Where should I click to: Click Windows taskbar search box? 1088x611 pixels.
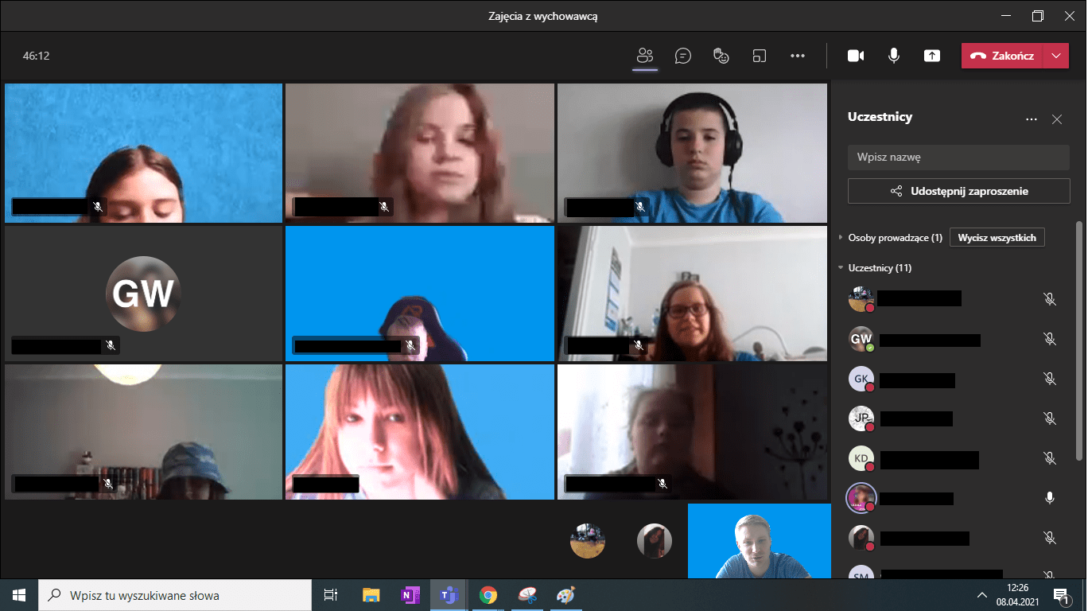click(x=175, y=595)
